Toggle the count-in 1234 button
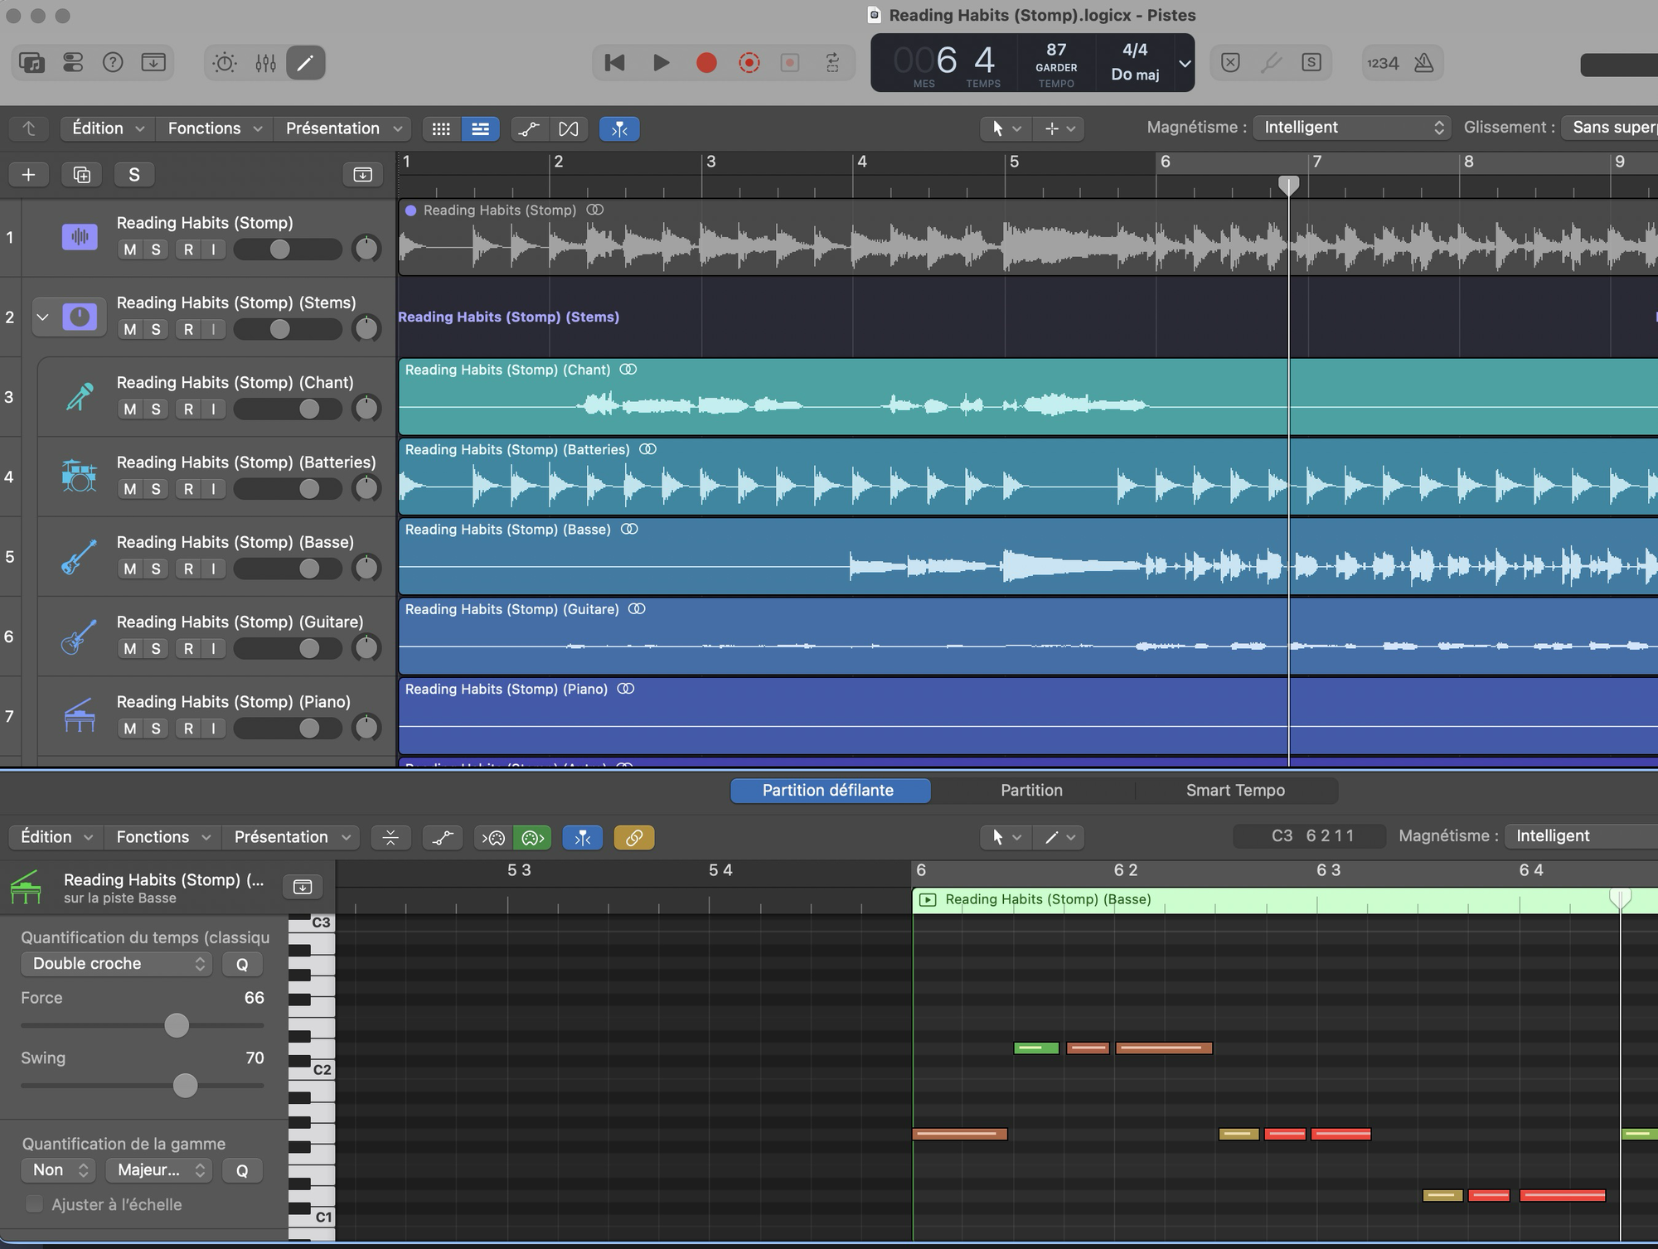The image size is (1658, 1249). (1383, 63)
